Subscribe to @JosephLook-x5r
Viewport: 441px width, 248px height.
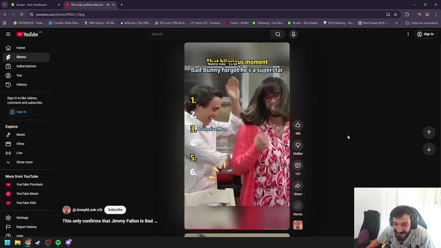coord(115,210)
